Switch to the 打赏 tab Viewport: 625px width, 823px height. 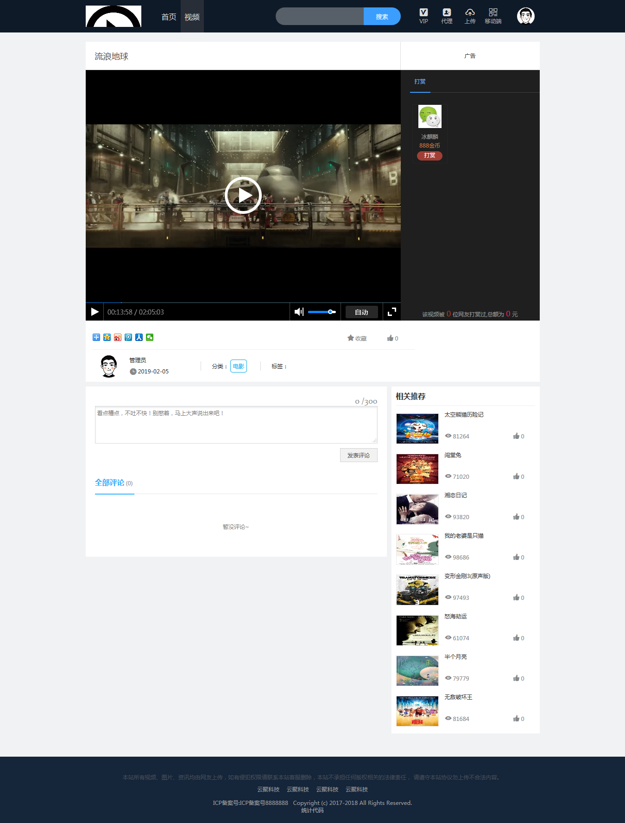(x=420, y=82)
